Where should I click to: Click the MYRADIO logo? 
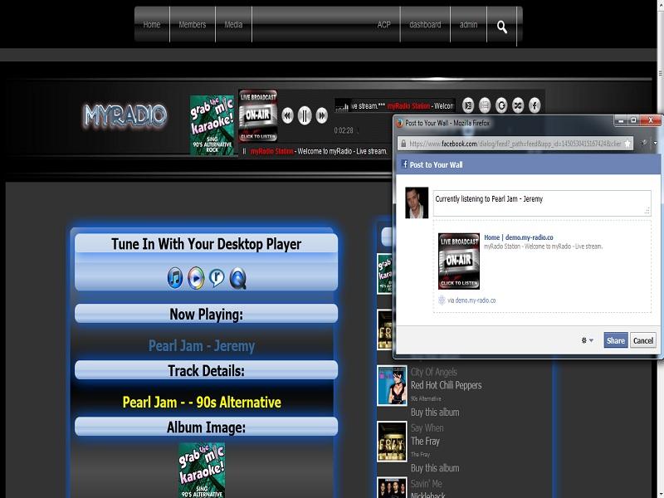[x=125, y=115]
